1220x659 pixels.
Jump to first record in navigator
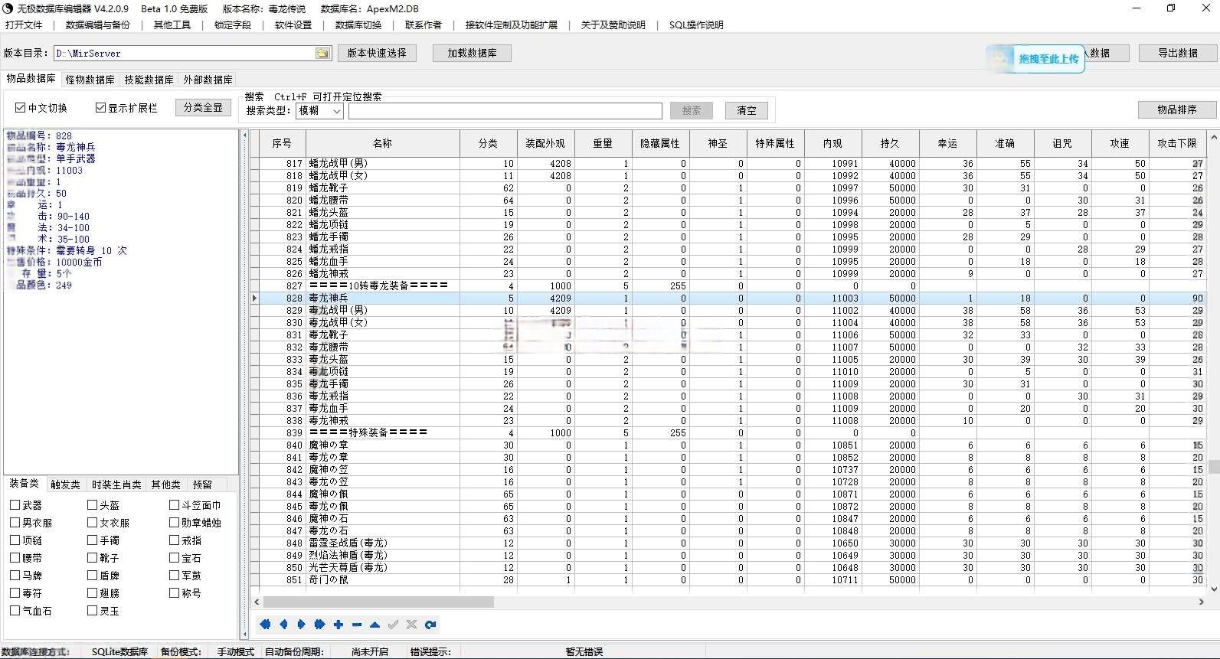click(x=265, y=625)
